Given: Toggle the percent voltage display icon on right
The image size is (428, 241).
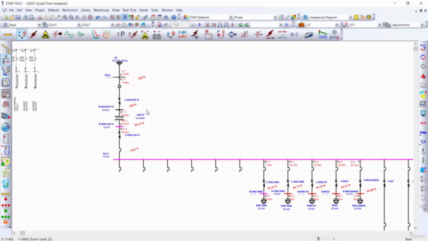Looking at the screenshot, I should click(423, 142).
